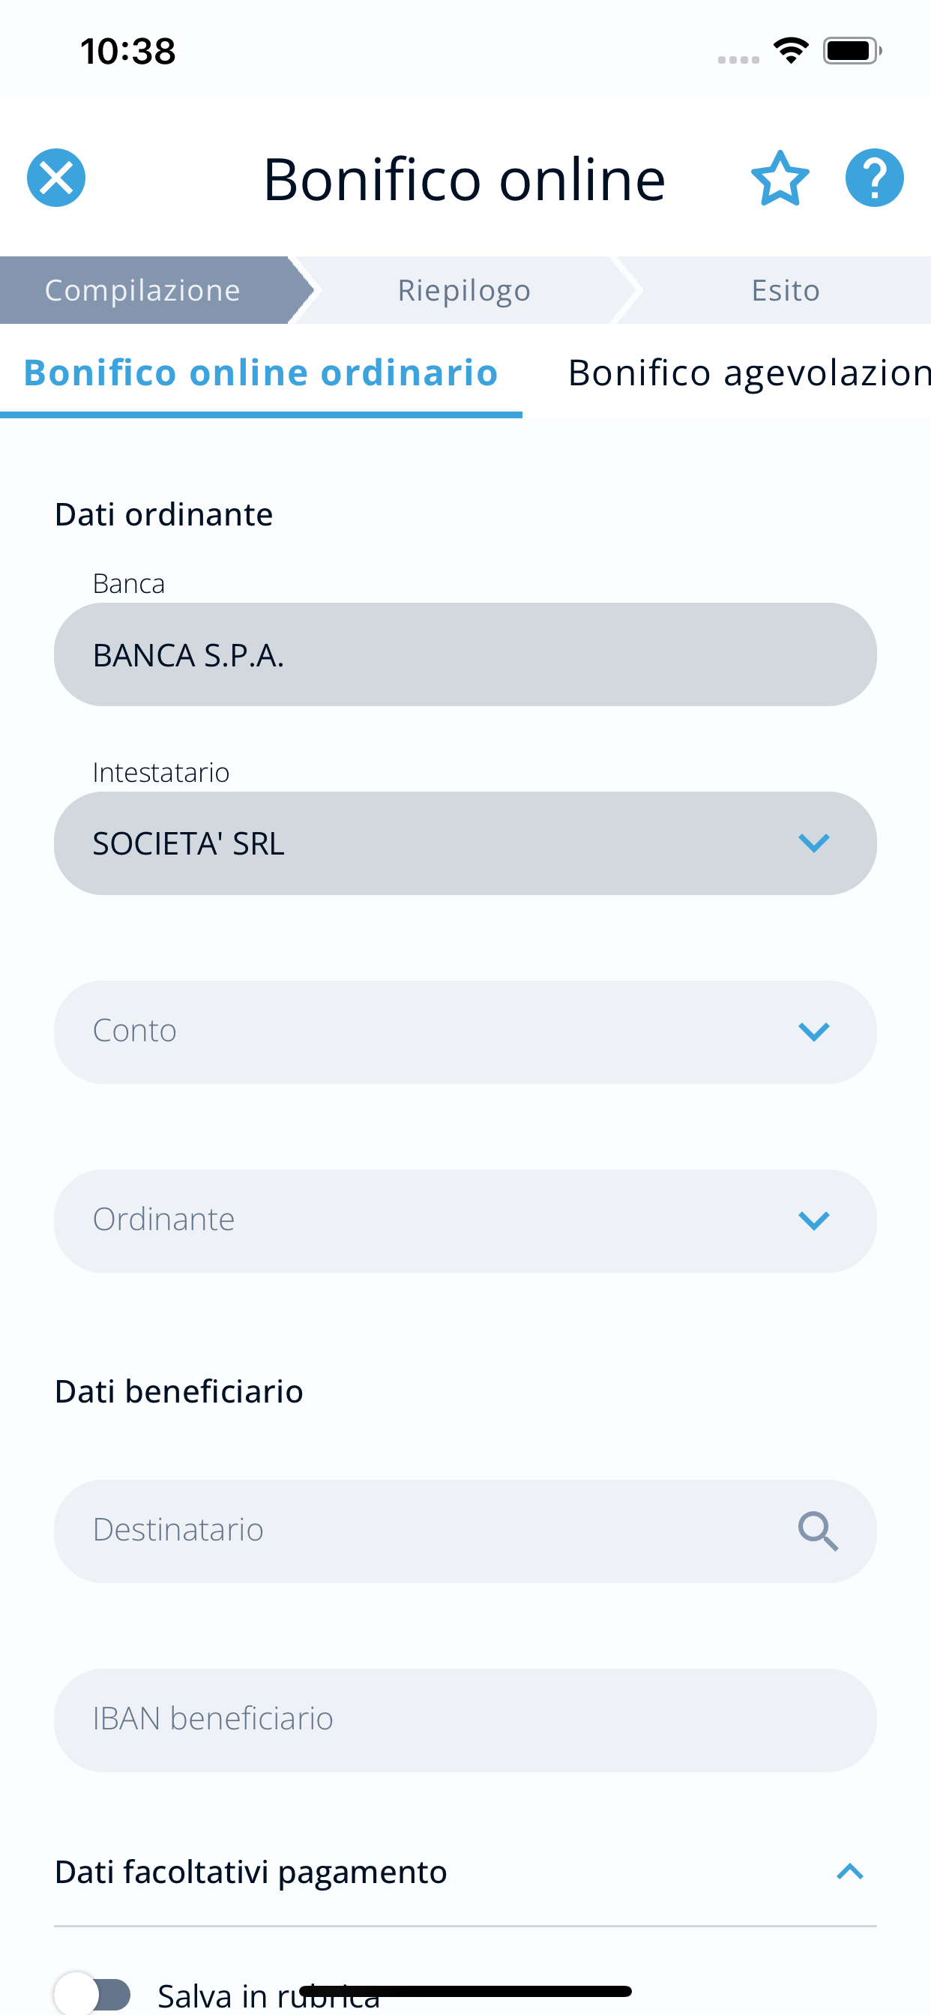Tap the search magnifier in the Destinatario field

[x=818, y=1531]
